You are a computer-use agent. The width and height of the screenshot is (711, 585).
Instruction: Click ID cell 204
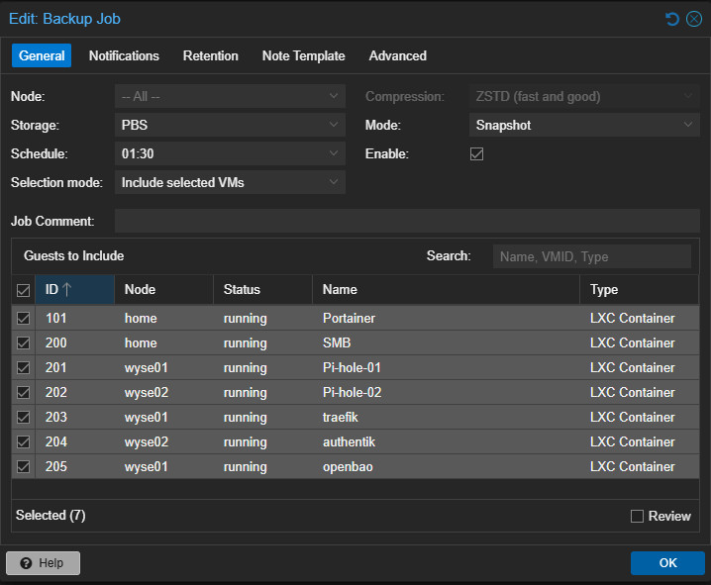[x=75, y=441]
